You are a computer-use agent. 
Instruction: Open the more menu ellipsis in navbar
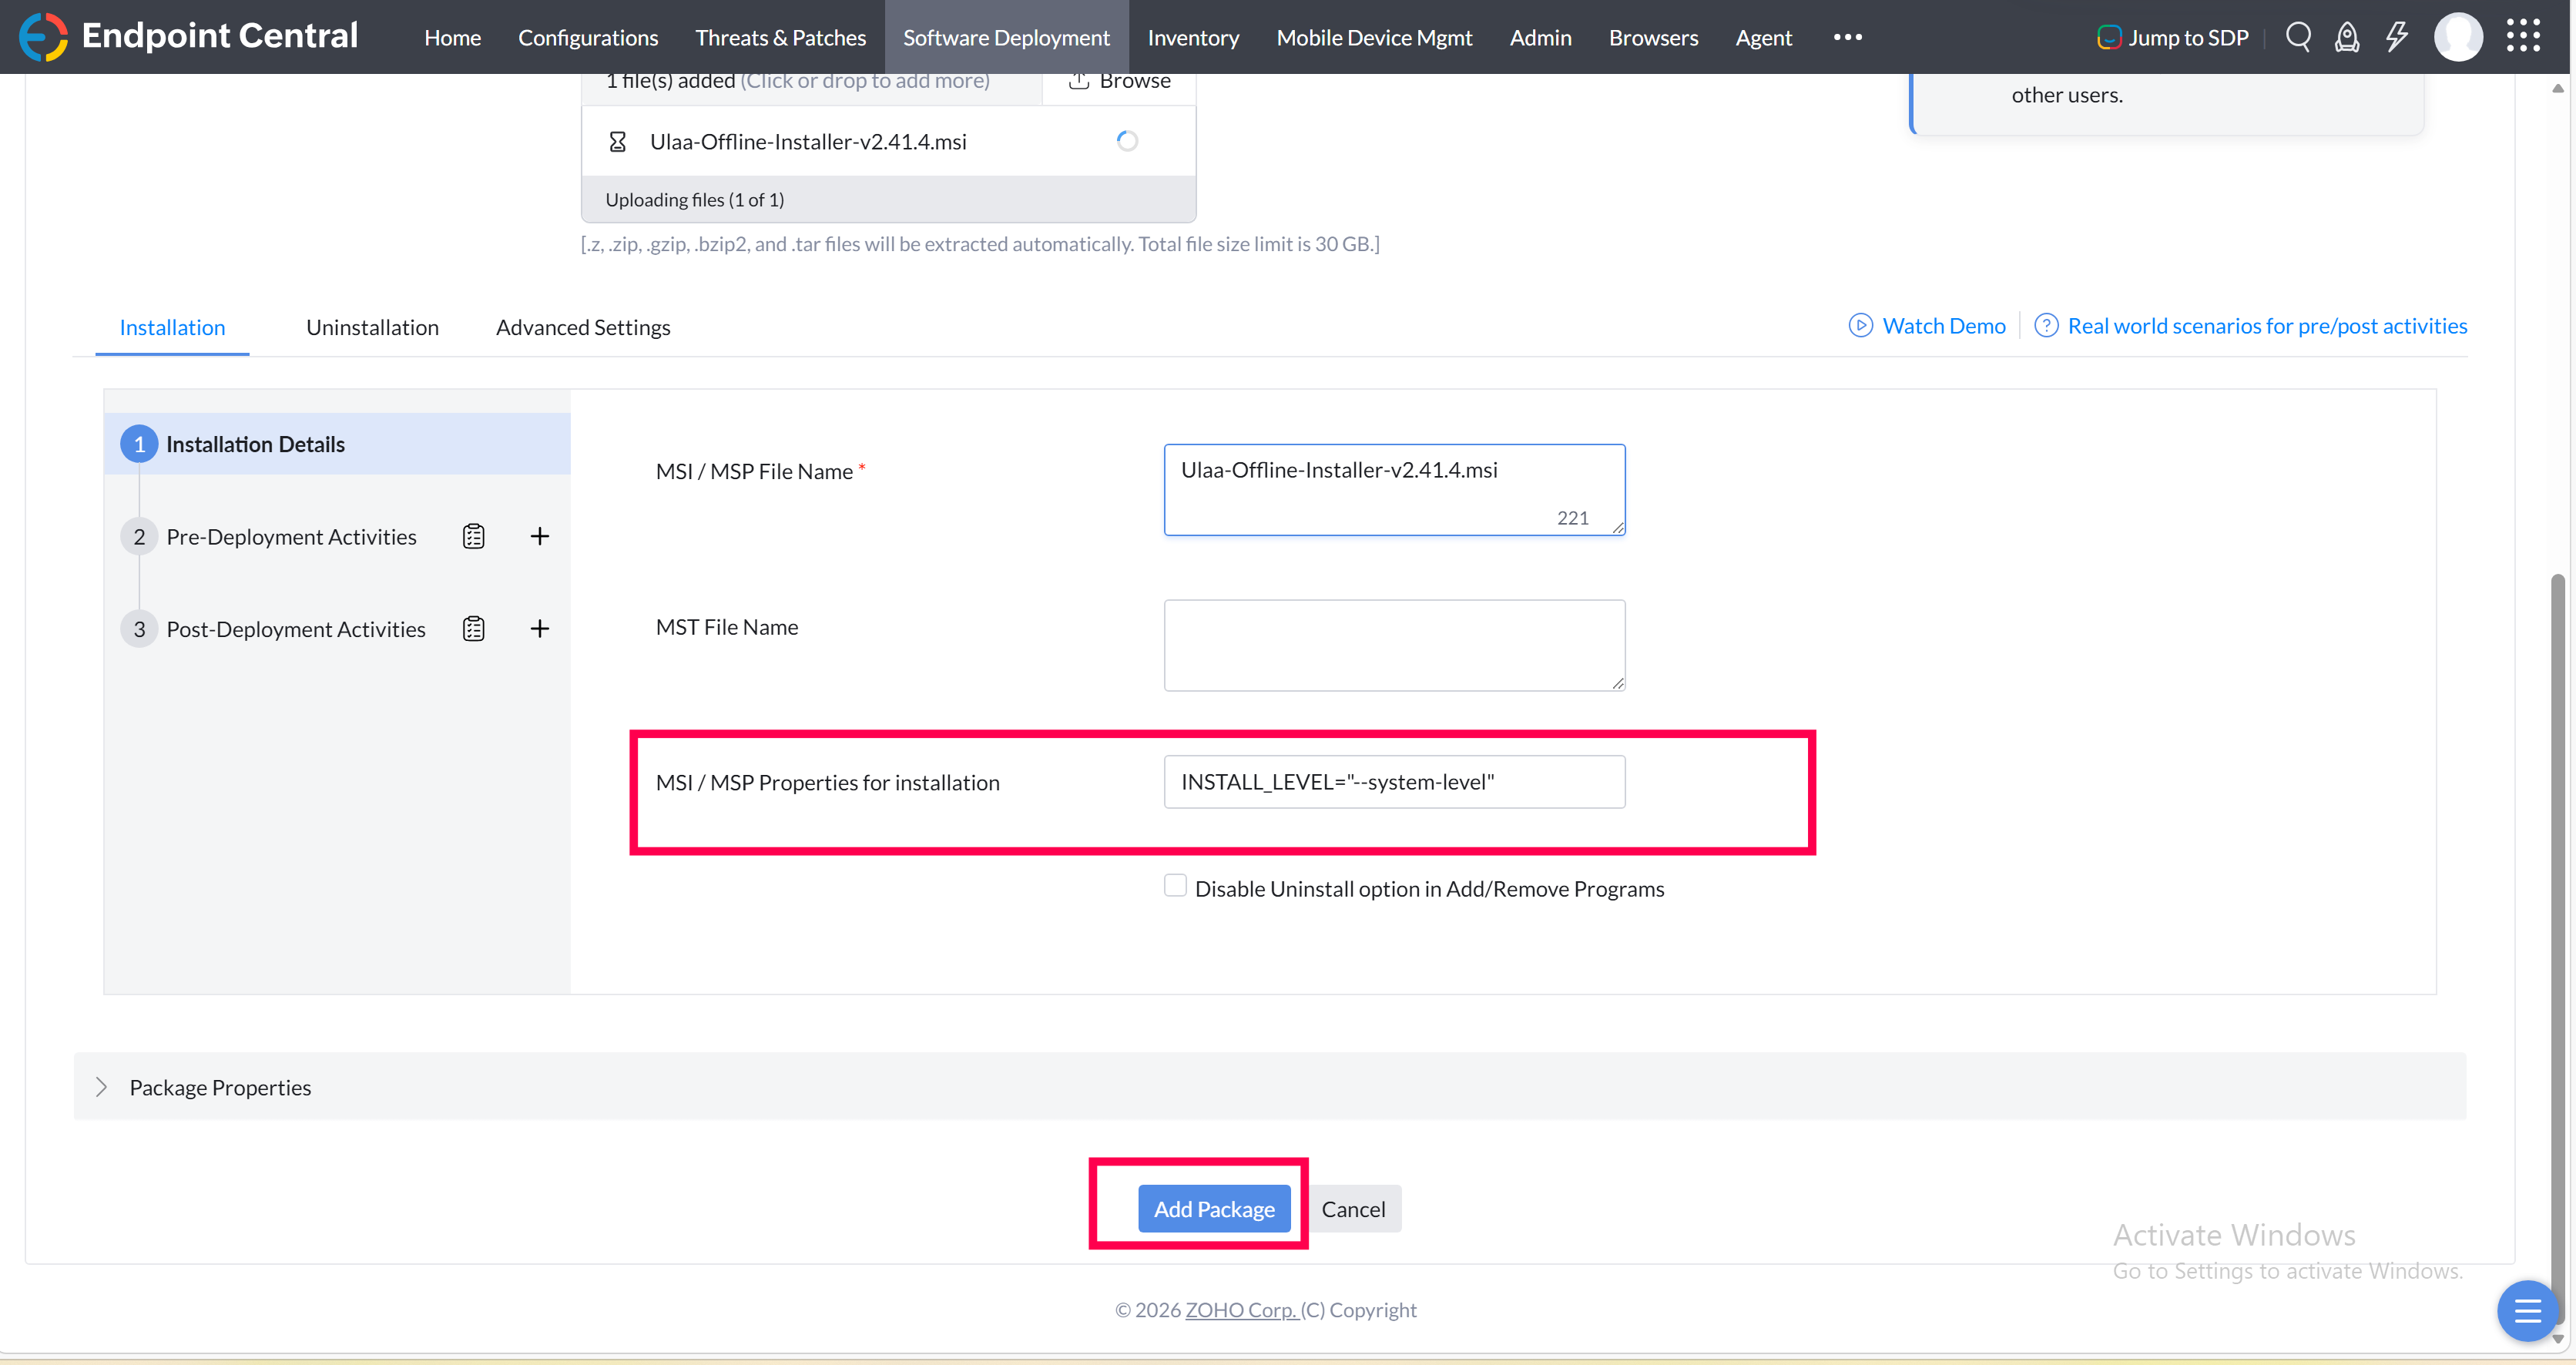pos(1847,37)
